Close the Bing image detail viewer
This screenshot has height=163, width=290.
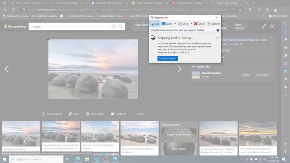pyautogui.click(x=272, y=26)
